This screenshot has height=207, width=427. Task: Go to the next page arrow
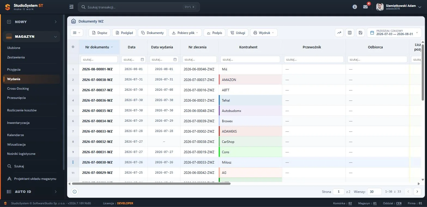click(x=417, y=192)
